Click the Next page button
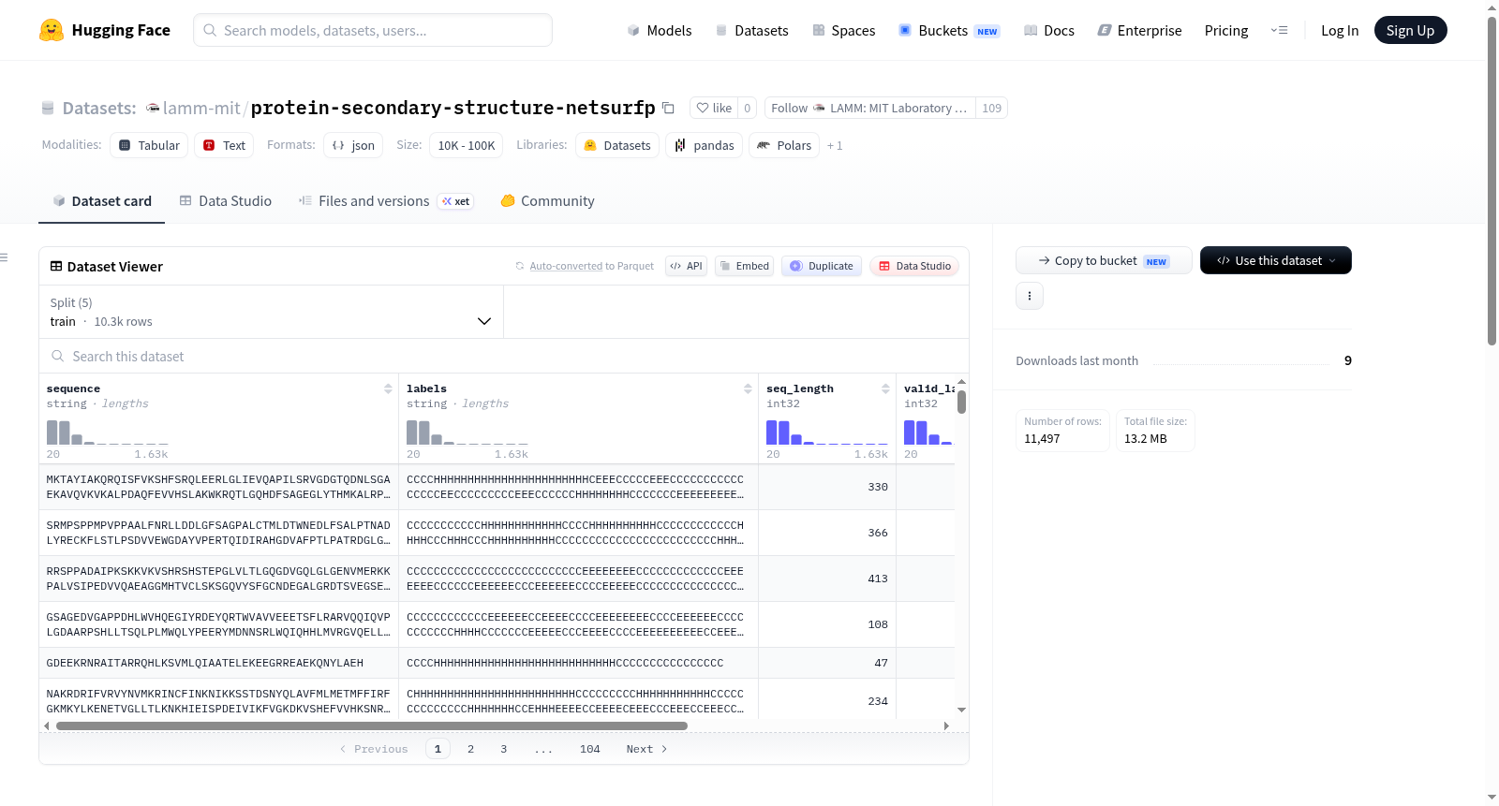The image size is (1499, 806). coord(646,749)
